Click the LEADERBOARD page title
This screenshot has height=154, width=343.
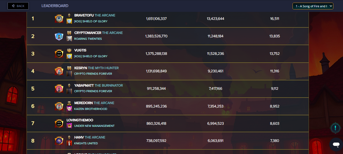tap(55, 6)
